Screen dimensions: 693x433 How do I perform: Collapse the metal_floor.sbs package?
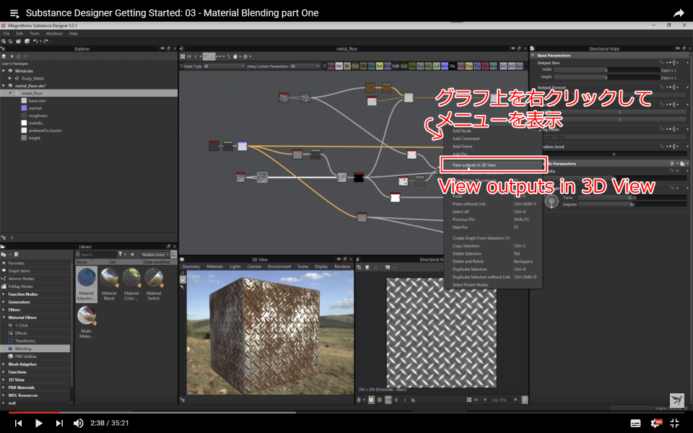[4, 86]
